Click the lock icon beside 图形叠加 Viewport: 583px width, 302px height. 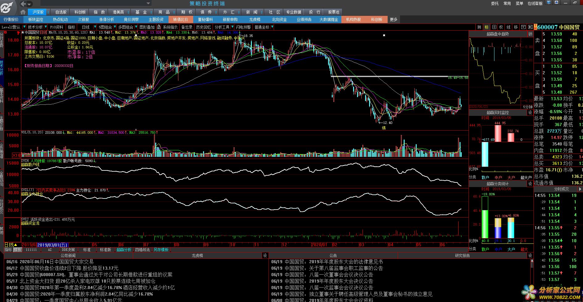159,27
